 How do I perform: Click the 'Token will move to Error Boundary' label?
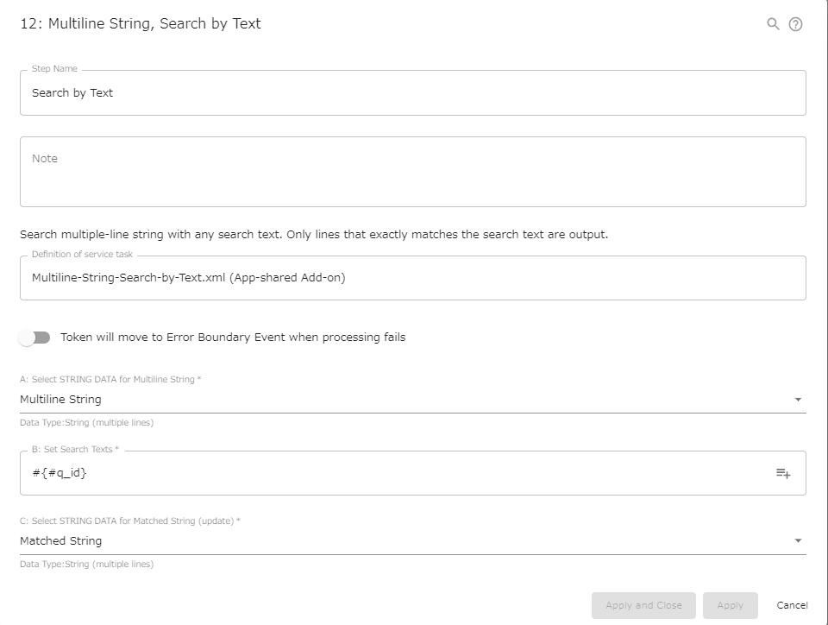(x=233, y=338)
